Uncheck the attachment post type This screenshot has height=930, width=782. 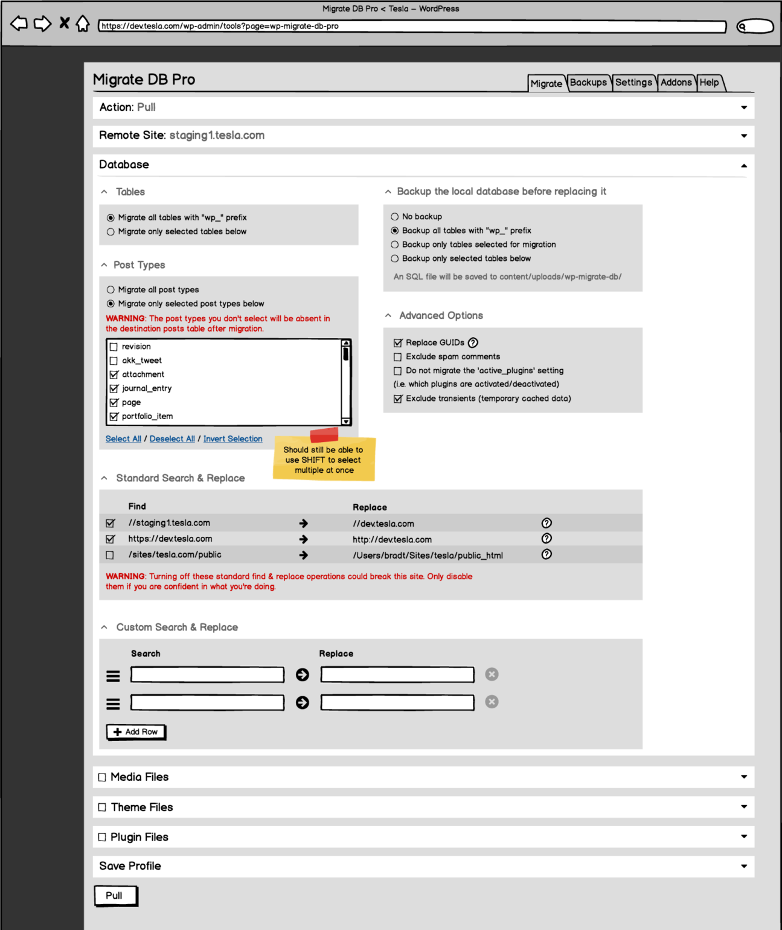click(x=114, y=374)
